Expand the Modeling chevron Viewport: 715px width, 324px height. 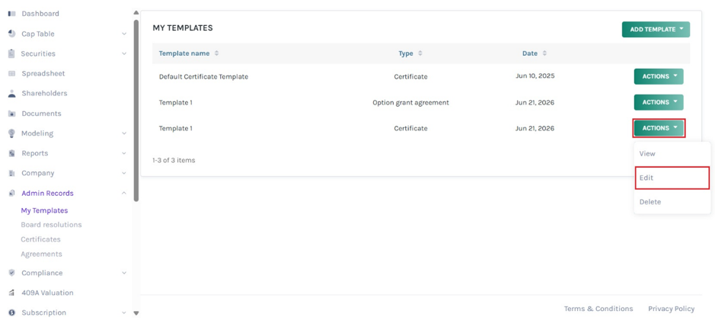124,133
